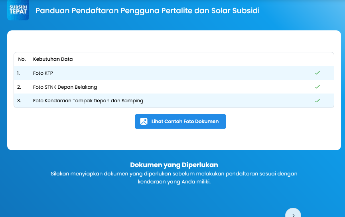Screen dimensions: 345x217
Task: Click the word TEPAT inside the logo
Action: [18, 12]
